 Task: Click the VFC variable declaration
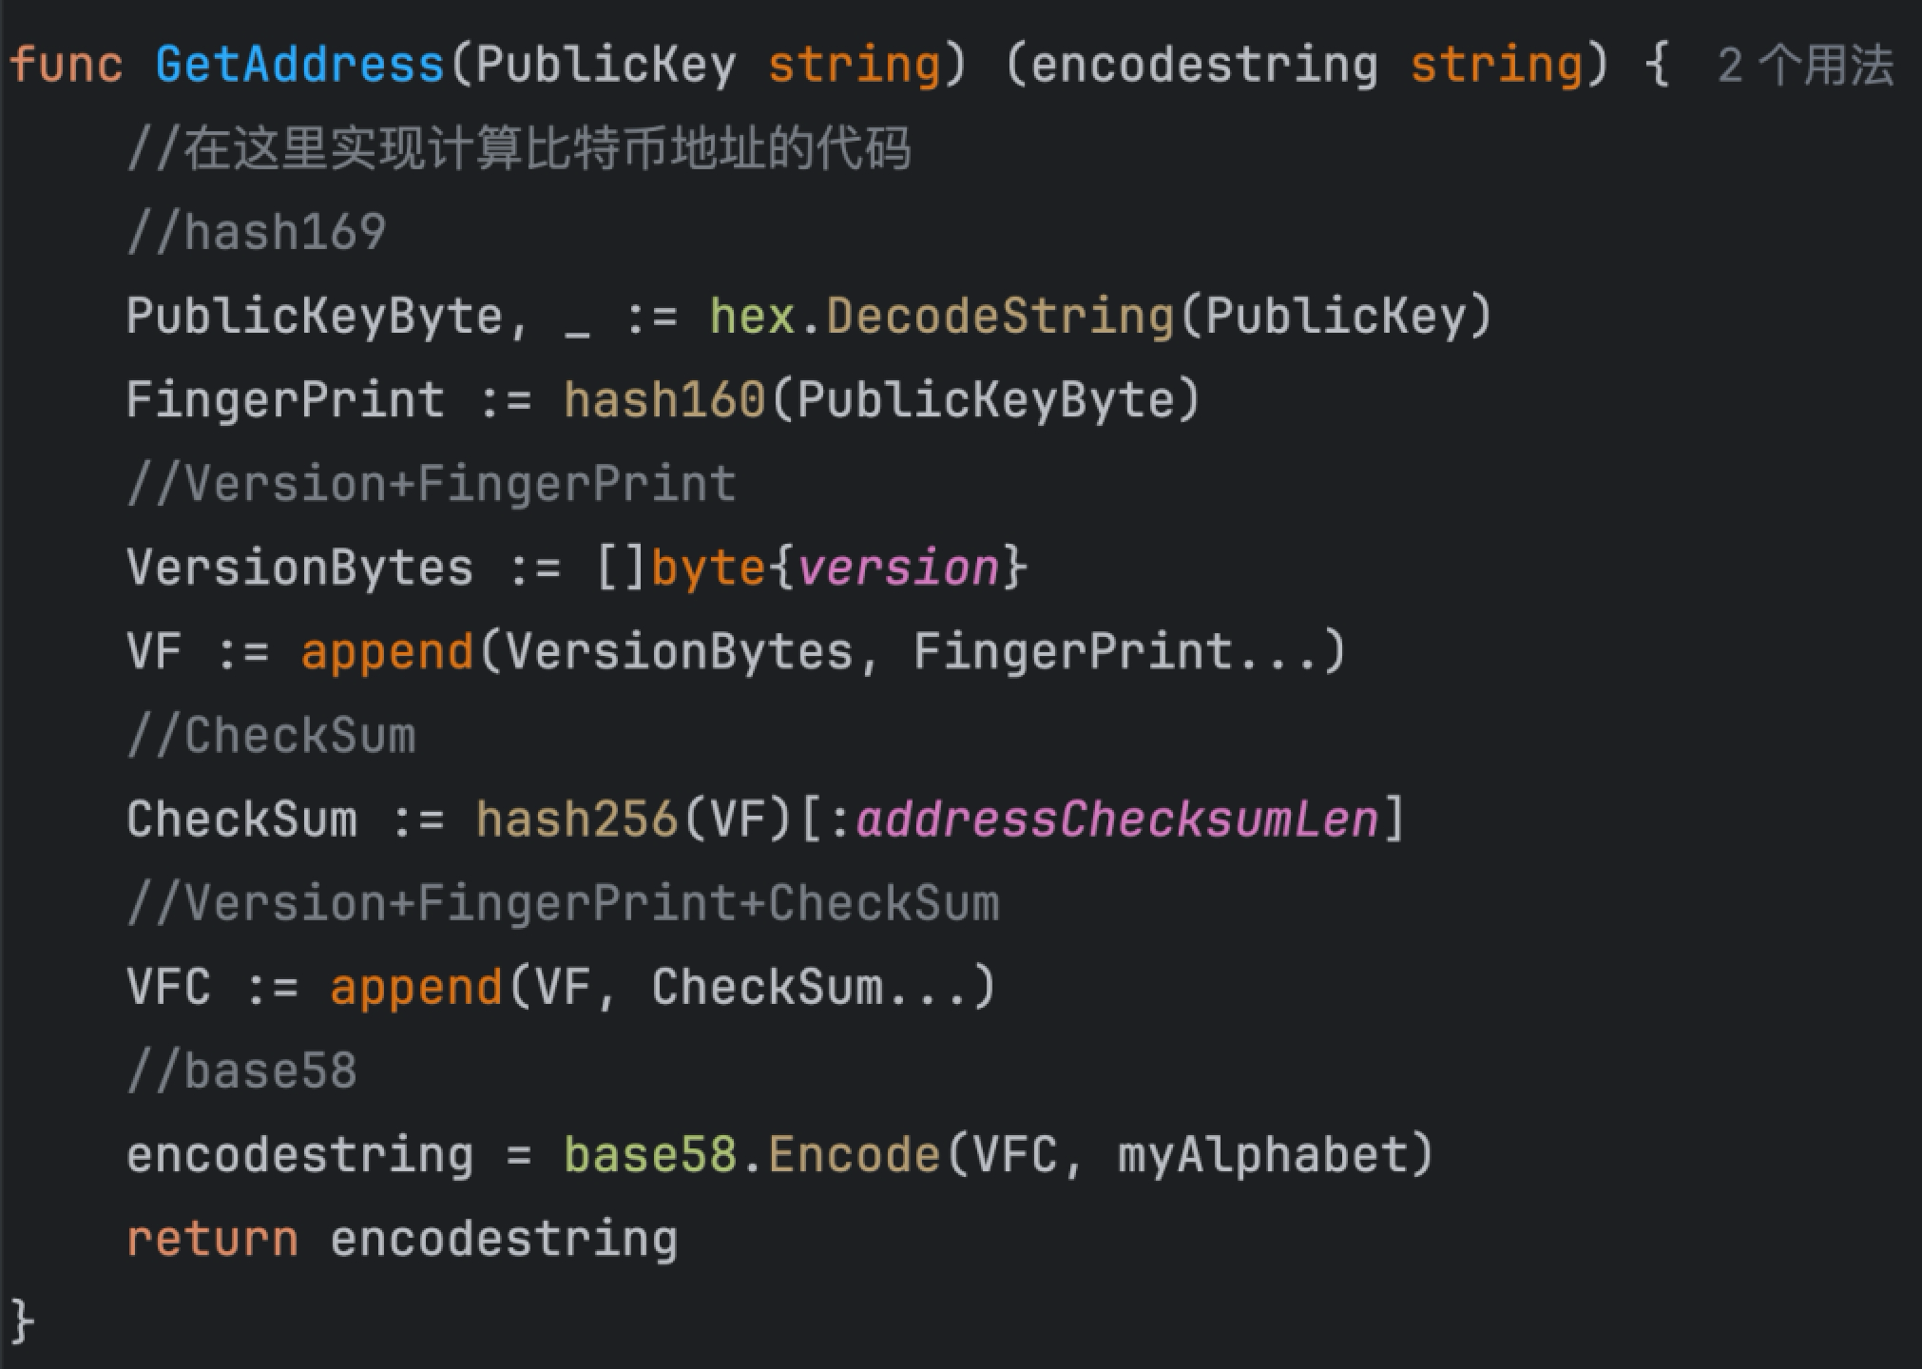pyautogui.click(x=168, y=987)
